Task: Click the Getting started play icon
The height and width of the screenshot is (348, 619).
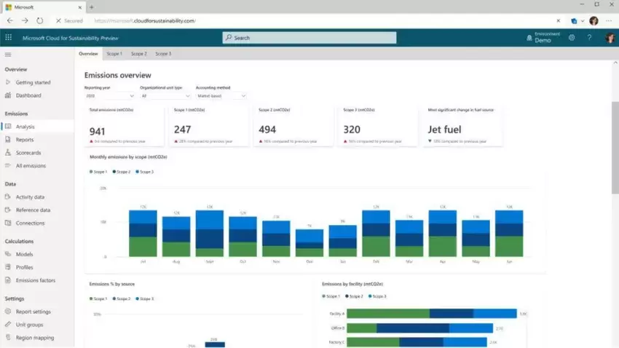Action: [8, 82]
